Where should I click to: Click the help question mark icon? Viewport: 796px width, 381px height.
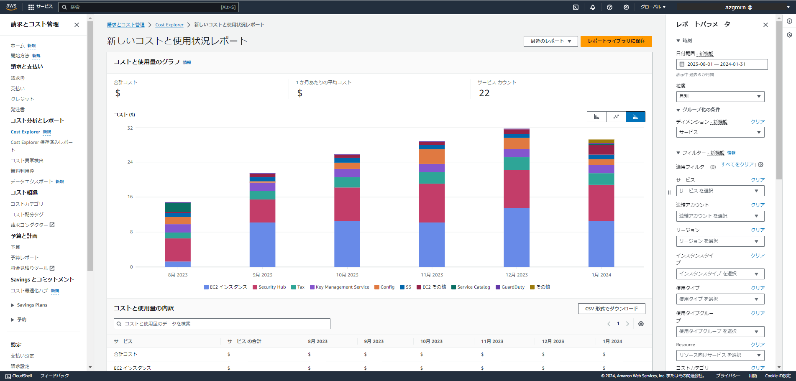pyautogui.click(x=609, y=7)
